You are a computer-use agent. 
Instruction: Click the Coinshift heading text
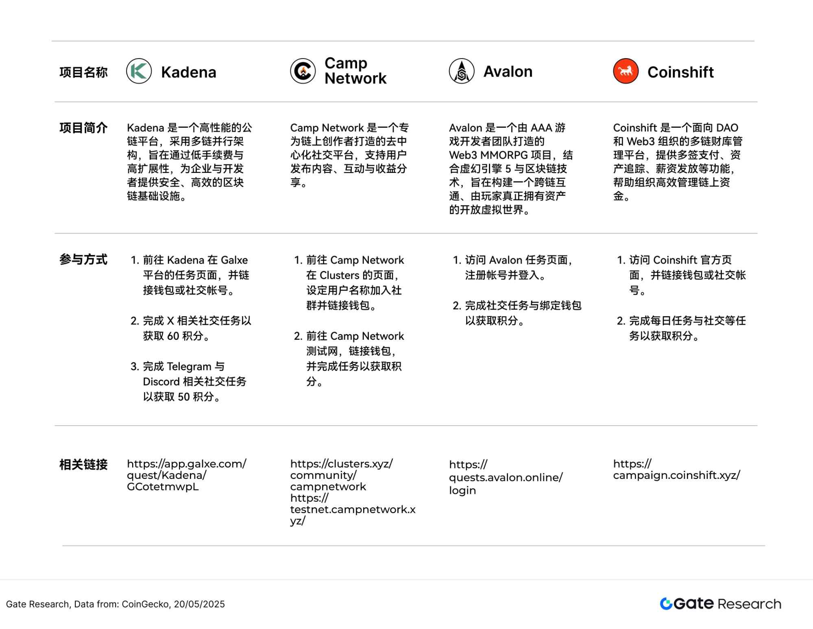click(x=680, y=72)
